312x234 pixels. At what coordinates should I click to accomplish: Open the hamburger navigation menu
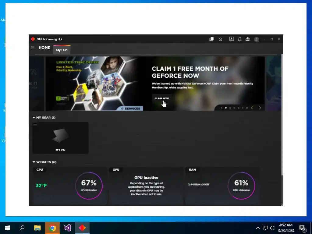click(x=33, y=48)
